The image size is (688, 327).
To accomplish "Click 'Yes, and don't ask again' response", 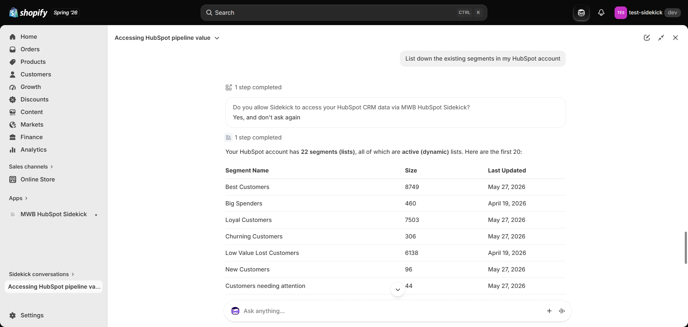I will click(266, 117).
